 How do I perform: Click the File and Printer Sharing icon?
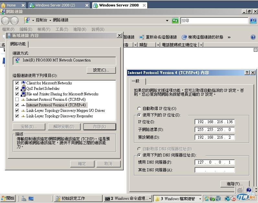click(23, 94)
